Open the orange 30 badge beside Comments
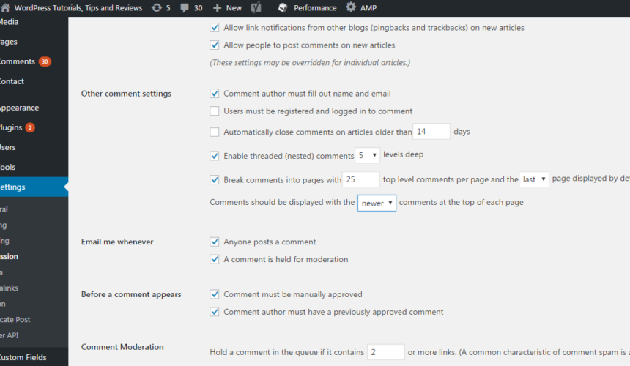This screenshot has width=630, height=366. click(x=45, y=61)
